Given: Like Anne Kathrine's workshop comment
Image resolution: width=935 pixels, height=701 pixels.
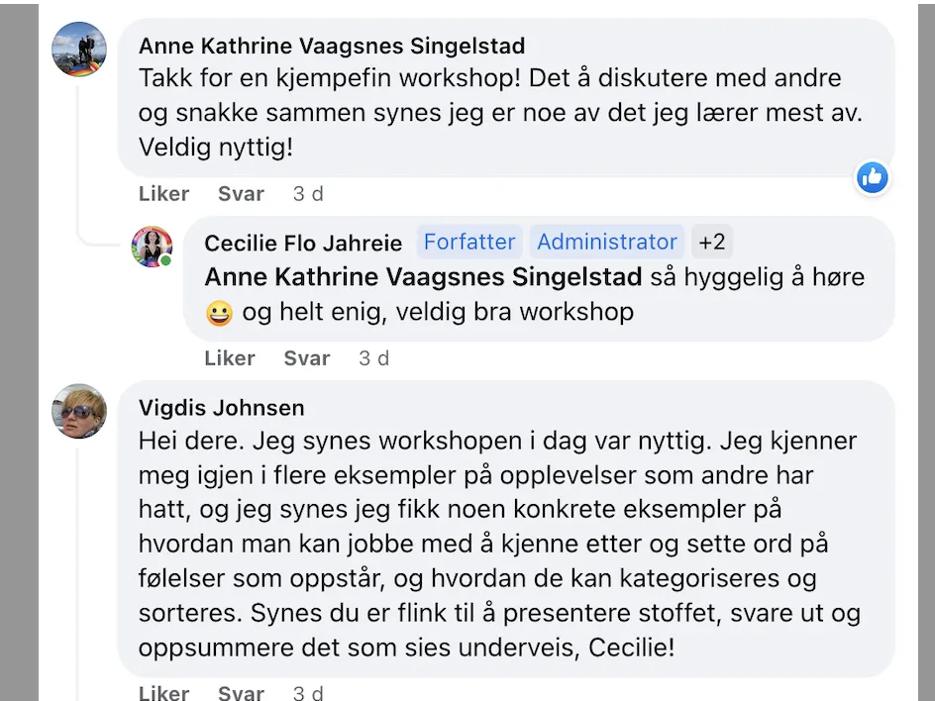Looking at the screenshot, I should pos(164,194).
